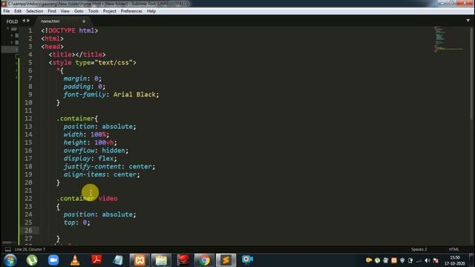This screenshot has width=475, height=267.
Task: Click the sidebar horizontal scrollbar
Action: 7,243
